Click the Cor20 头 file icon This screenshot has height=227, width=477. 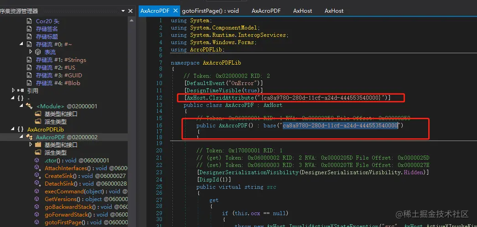[29, 21]
